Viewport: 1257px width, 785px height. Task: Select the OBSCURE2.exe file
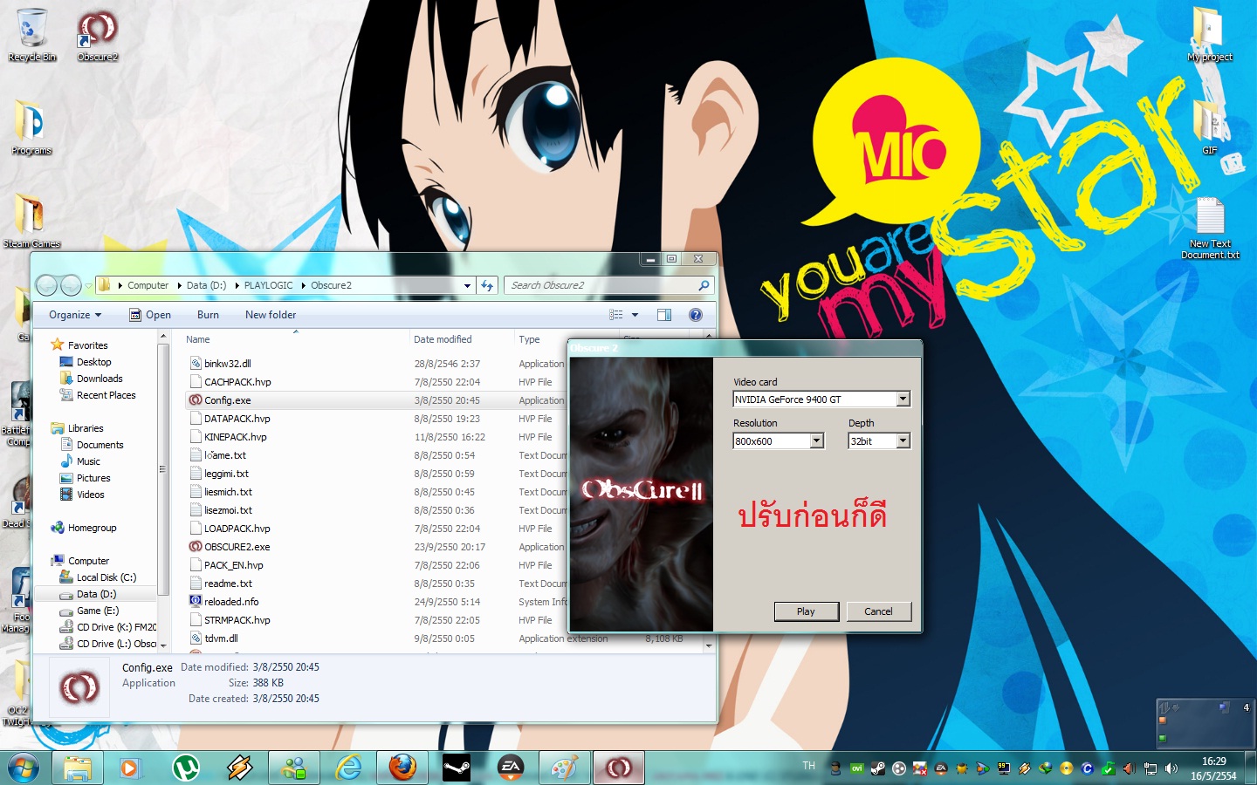pyautogui.click(x=237, y=547)
